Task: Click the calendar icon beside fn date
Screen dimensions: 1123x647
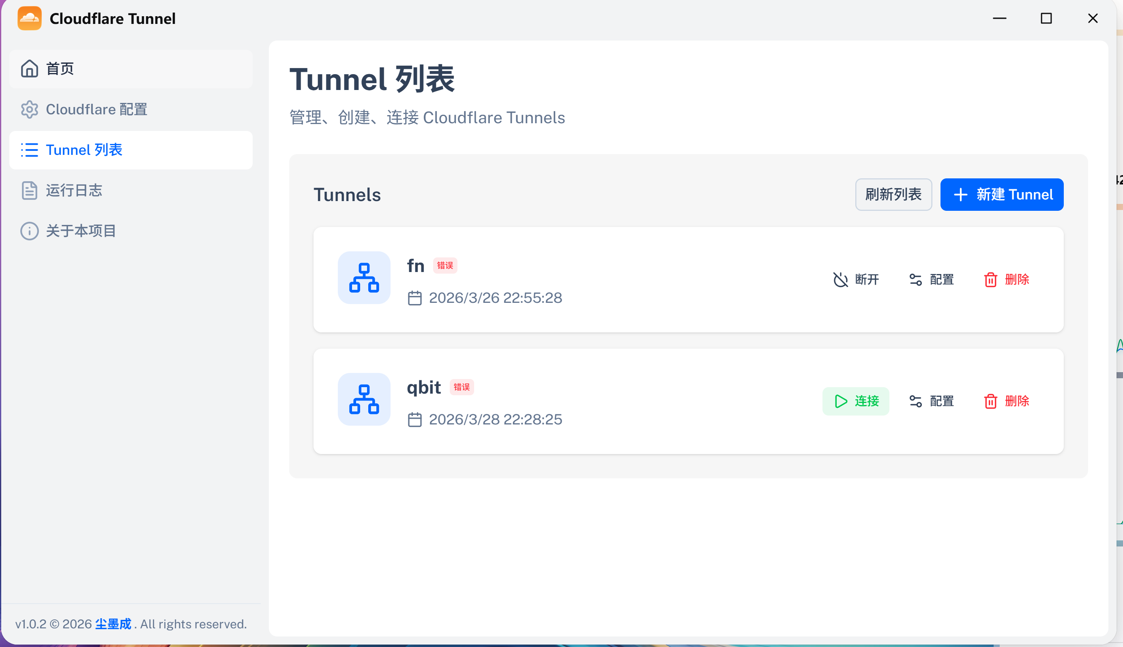Action: tap(414, 298)
